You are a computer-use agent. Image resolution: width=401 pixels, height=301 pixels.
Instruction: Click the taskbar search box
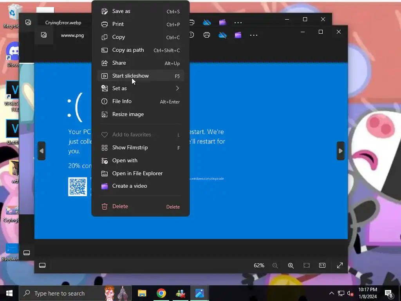pyautogui.click(x=75, y=293)
